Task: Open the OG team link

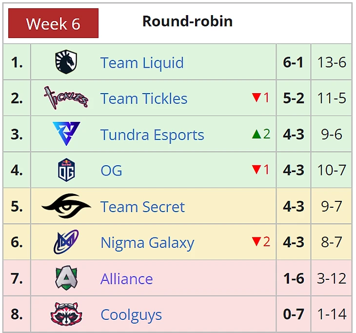Action: pyautogui.click(x=111, y=171)
